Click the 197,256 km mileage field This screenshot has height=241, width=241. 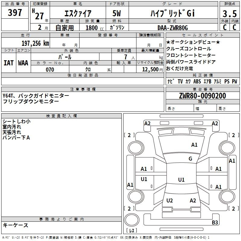coord(35,43)
